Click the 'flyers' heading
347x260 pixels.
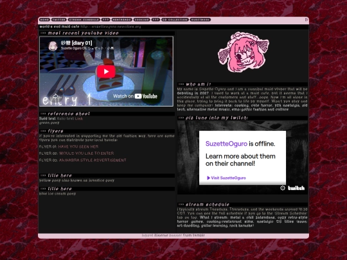coord(55,131)
